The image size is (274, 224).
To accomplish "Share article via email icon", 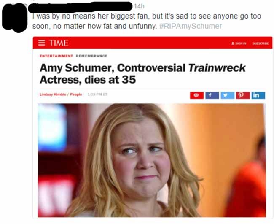I will [x=197, y=95].
